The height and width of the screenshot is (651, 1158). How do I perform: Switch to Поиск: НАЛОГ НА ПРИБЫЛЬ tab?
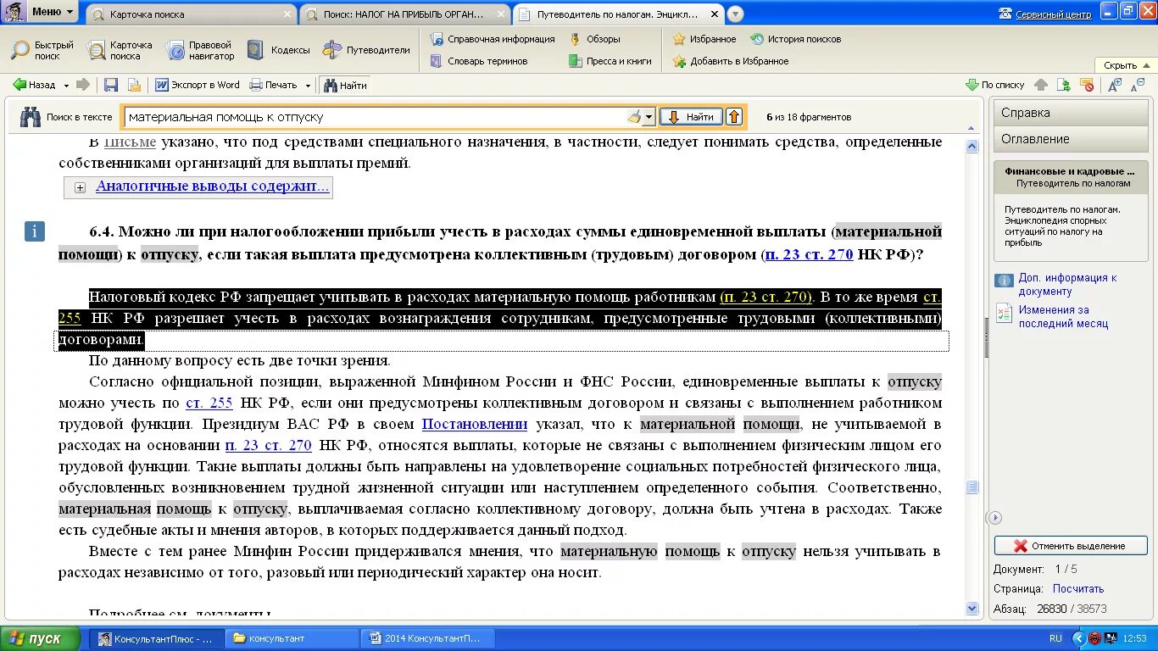(x=406, y=14)
